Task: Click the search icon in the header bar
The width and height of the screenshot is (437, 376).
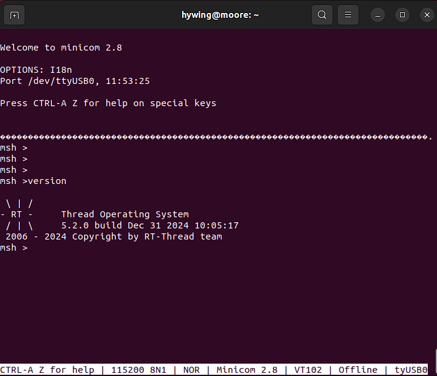Action: pos(322,15)
